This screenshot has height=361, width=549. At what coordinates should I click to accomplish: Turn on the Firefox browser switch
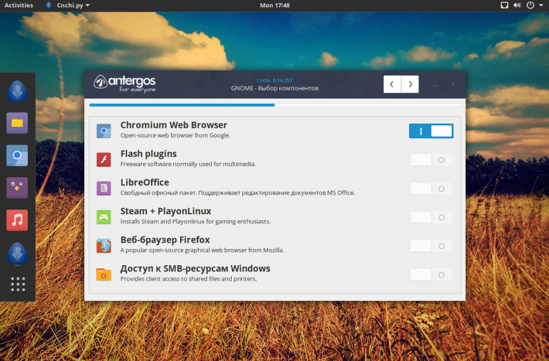[x=431, y=246]
